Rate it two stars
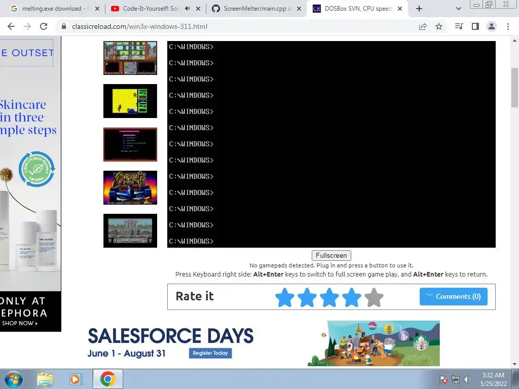Viewport: 519px width, 389px height. click(307, 297)
